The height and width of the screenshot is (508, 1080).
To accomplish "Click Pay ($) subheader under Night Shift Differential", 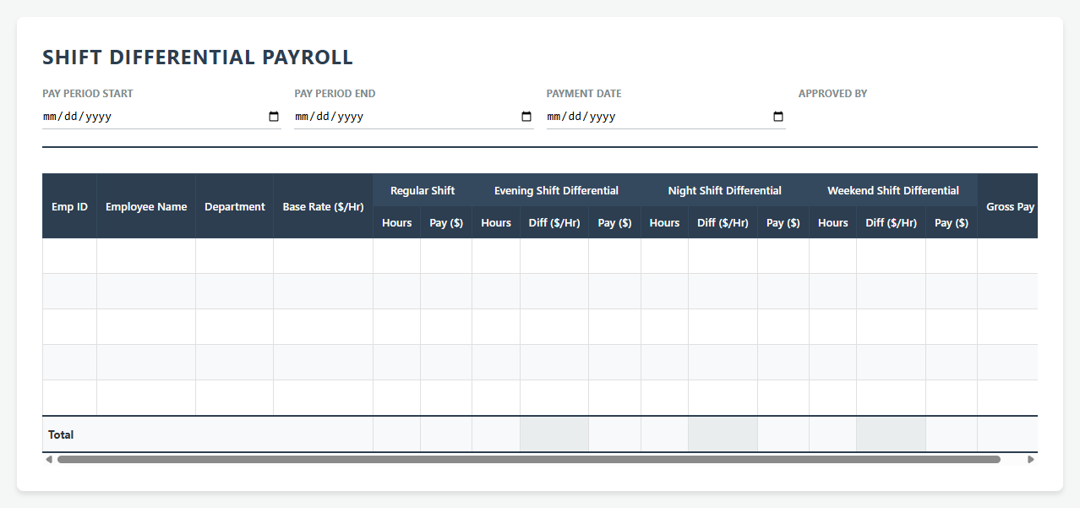I will click(x=783, y=222).
